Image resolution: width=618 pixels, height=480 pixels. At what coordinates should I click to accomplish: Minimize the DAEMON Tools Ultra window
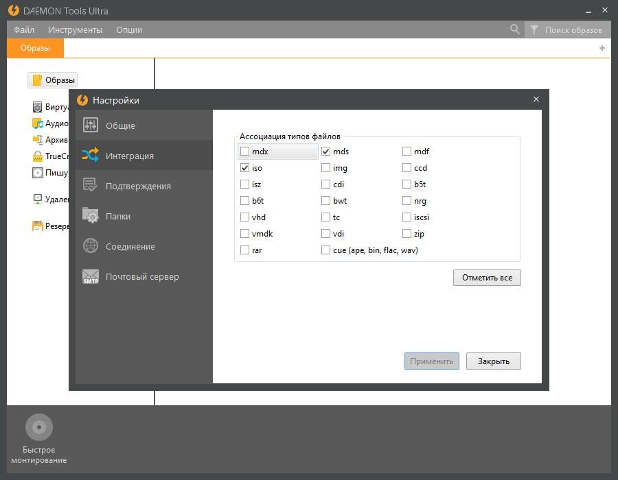coord(588,12)
